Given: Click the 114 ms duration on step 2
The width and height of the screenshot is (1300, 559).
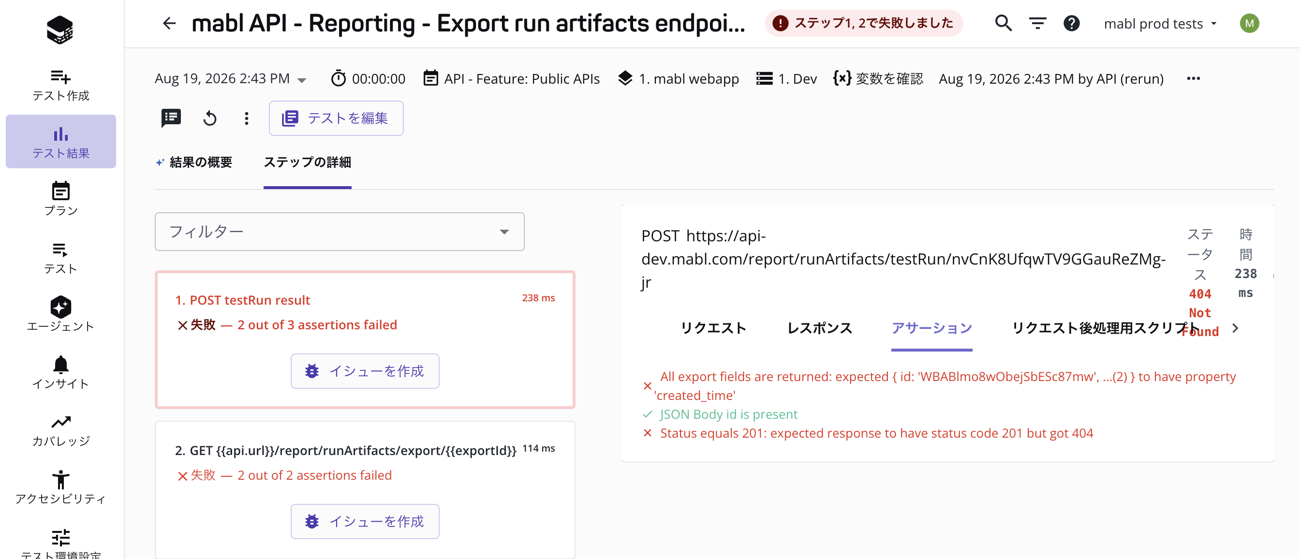Looking at the screenshot, I should pos(538,449).
